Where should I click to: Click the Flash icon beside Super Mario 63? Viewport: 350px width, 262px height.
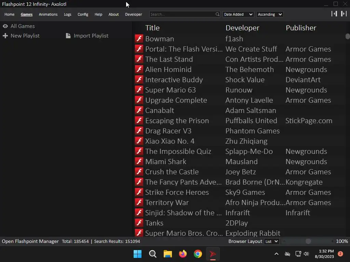[139, 90]
